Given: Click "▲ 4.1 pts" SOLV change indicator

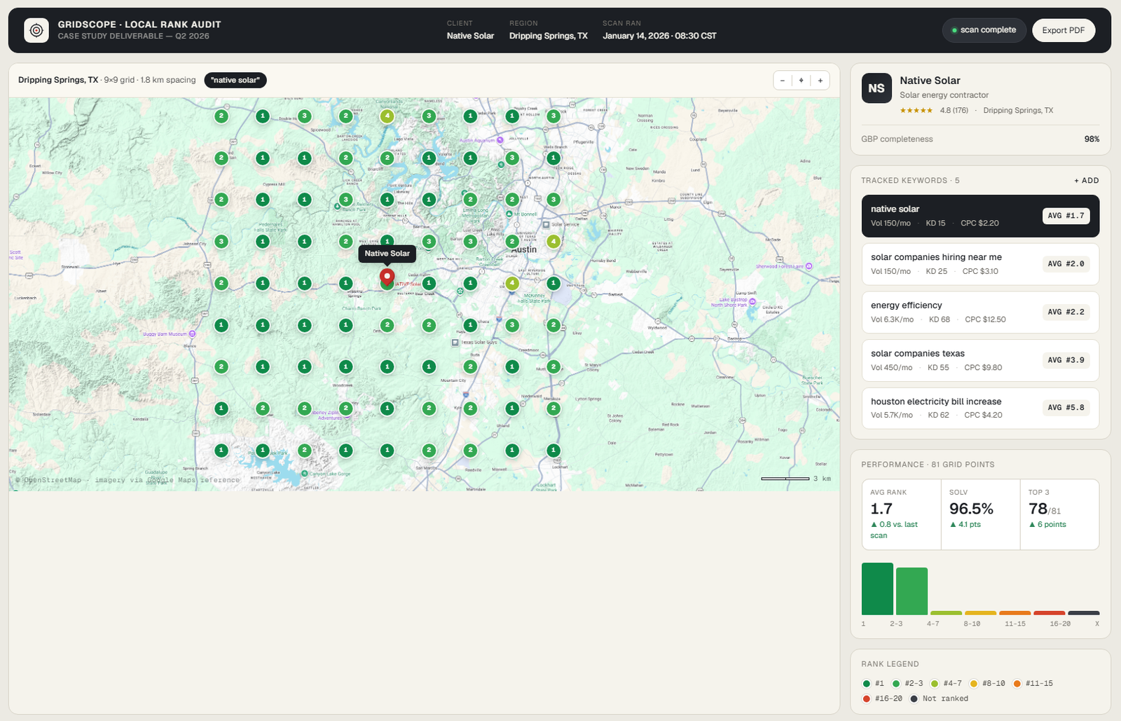Looking at the screenshot, I should tap(965, 525).
